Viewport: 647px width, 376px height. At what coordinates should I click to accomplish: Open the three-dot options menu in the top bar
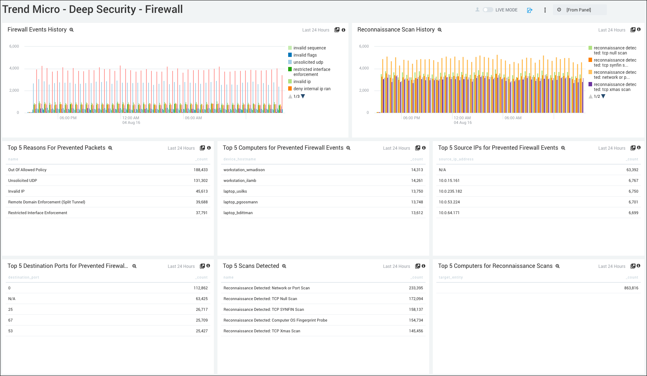(545, 10)
